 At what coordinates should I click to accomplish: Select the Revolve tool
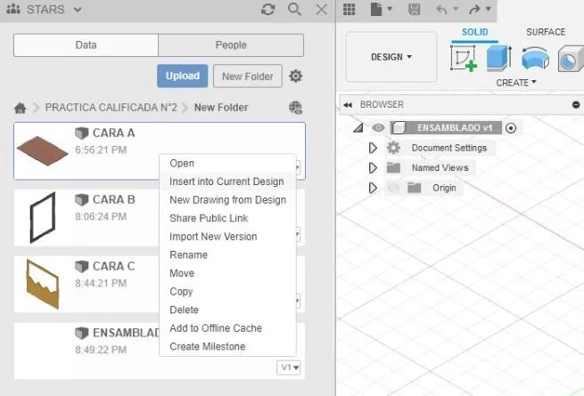[x=535, y=58]
